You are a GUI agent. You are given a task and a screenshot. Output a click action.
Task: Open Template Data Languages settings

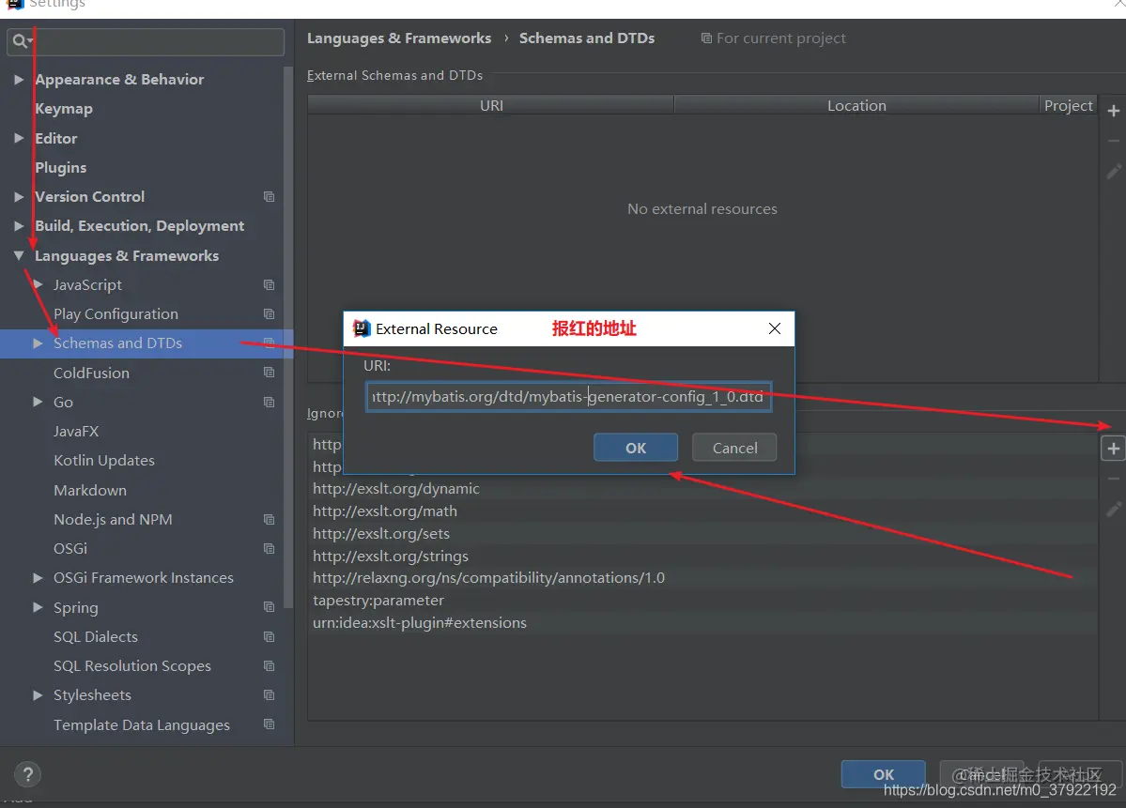coord(142,724)
